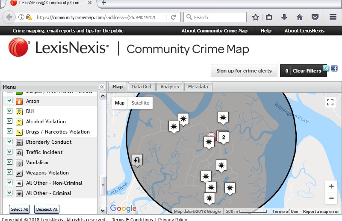Collapse the Menu panel with double arrows
This screenshot has height=221, width=342.
click(102, 87)
